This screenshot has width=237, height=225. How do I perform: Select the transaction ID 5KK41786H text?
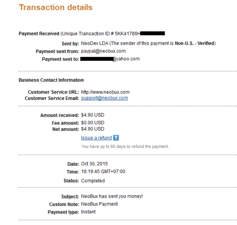128,34
